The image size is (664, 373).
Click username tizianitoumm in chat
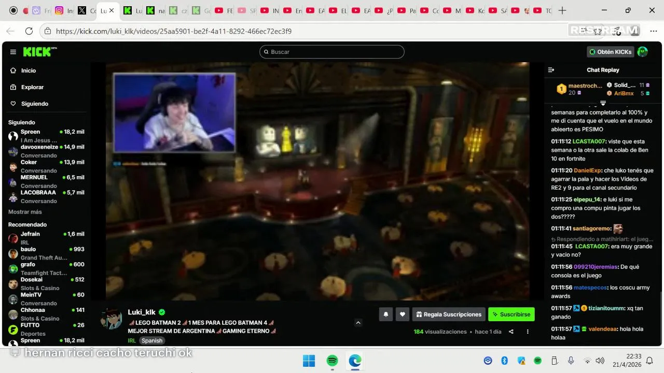[607, 308]
